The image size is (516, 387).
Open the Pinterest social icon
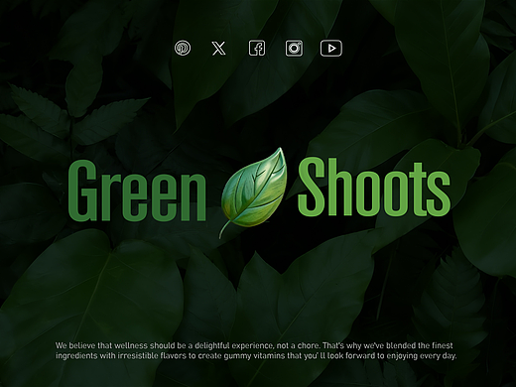183,49
